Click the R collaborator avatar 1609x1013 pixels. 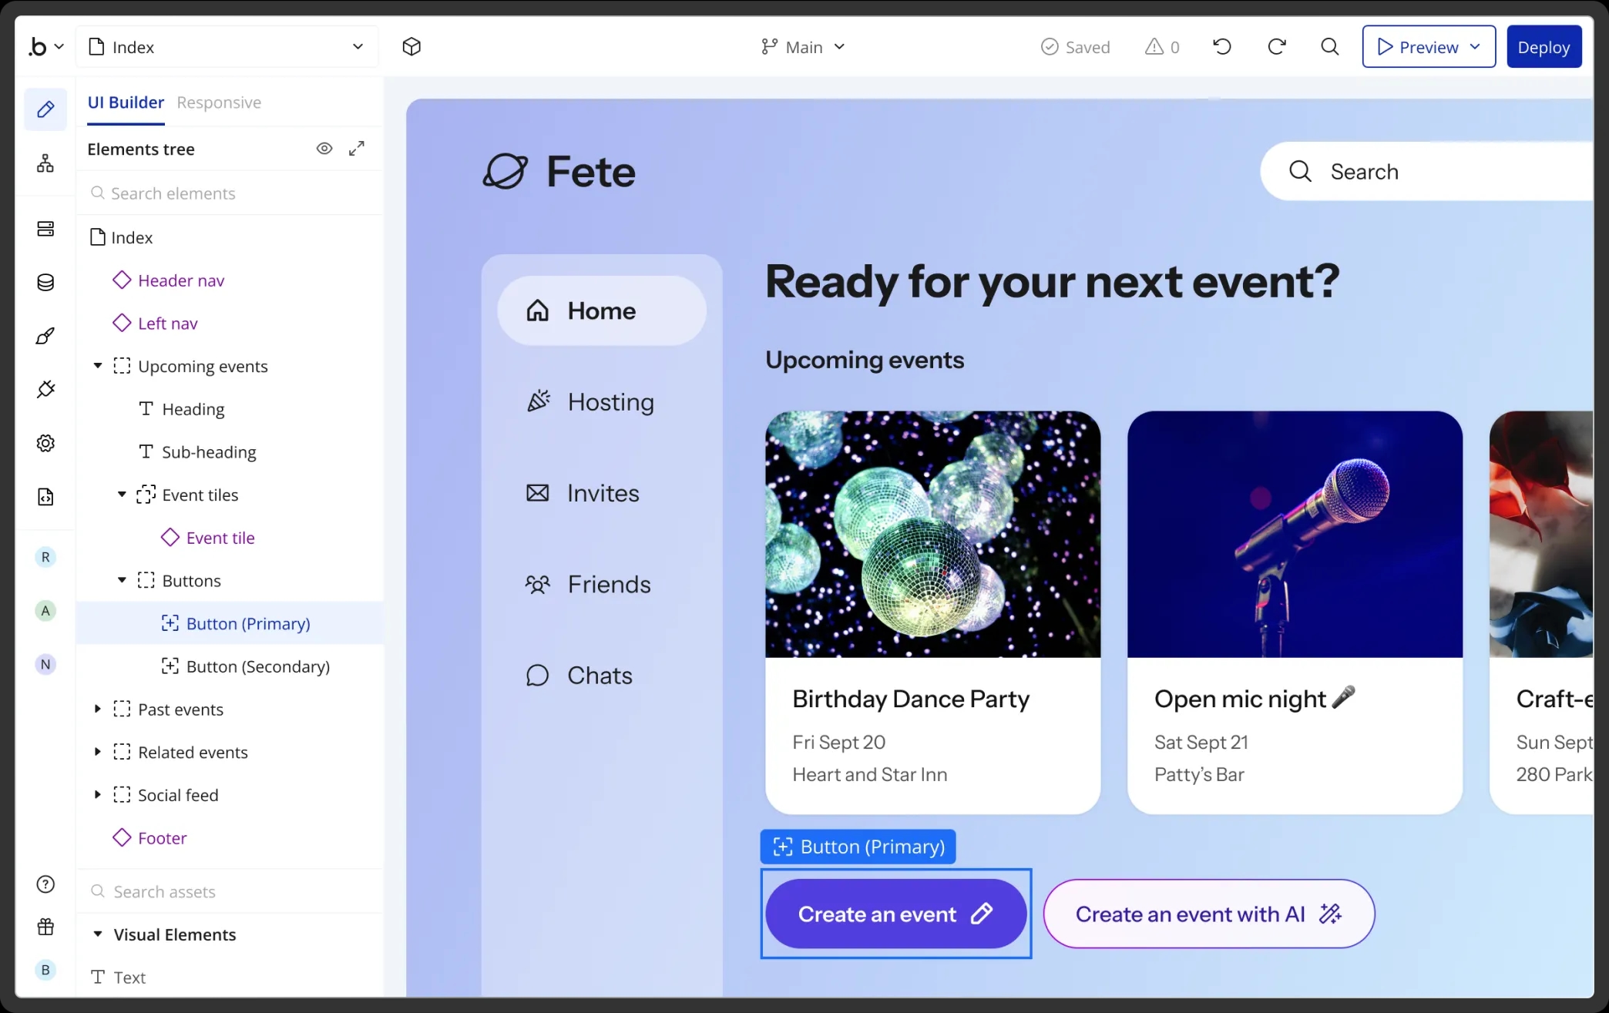45,557
